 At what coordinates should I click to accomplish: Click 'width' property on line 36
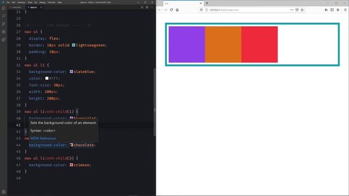34,91
